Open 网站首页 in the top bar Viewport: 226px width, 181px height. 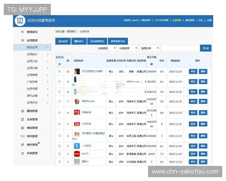click(146, 20)
